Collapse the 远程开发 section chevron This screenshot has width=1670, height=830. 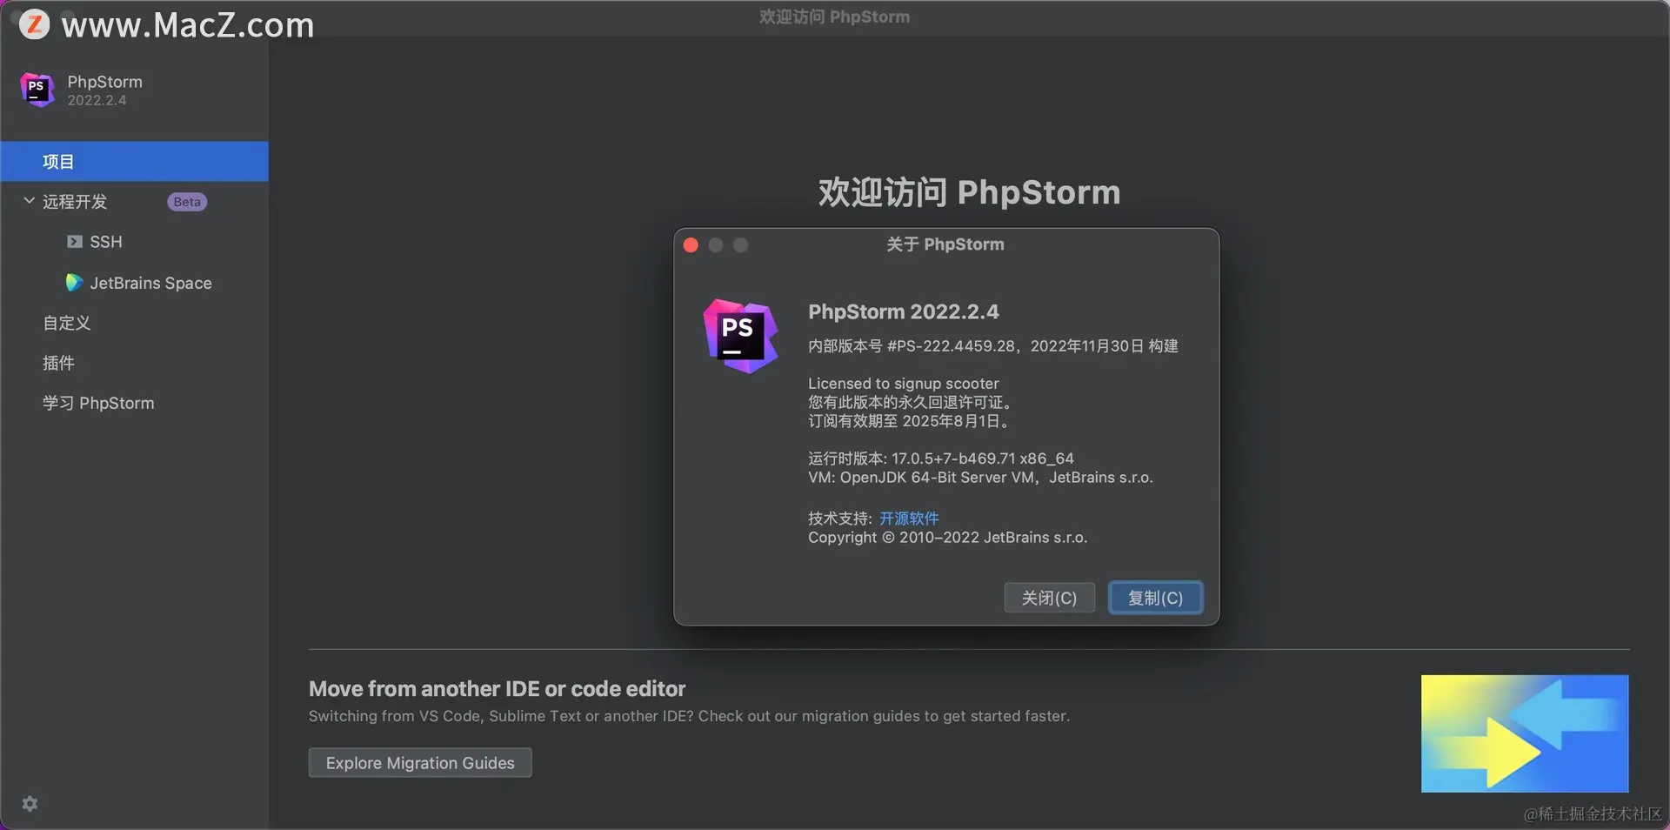29,201
